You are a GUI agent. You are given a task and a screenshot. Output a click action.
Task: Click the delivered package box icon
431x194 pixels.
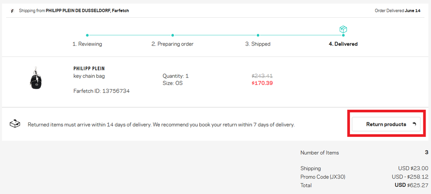343,29
